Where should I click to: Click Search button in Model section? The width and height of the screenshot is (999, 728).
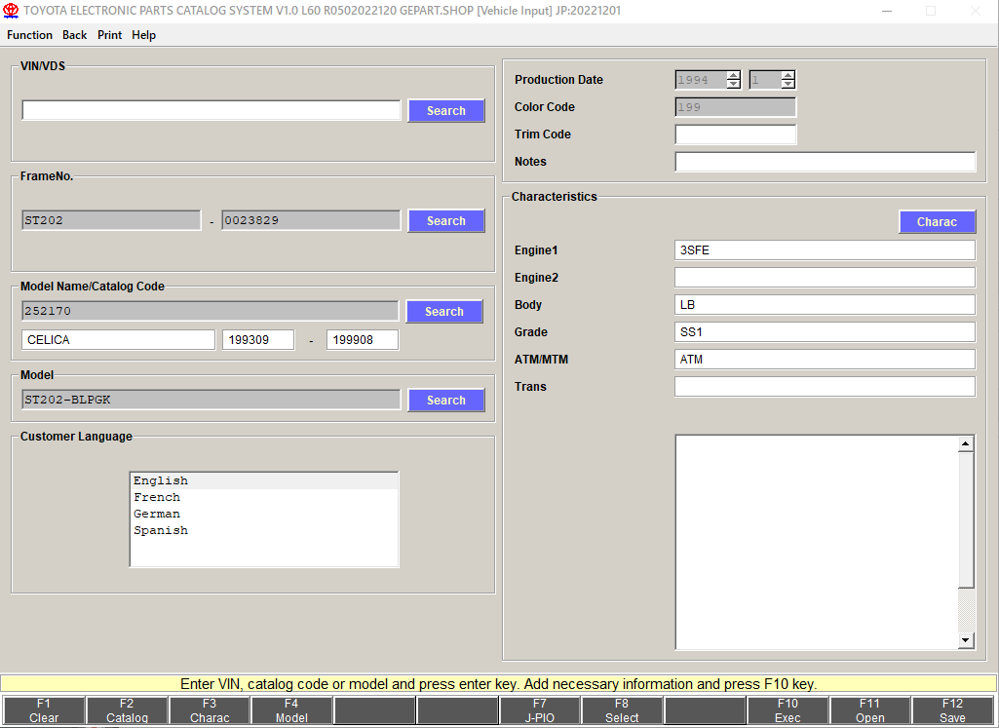tap(446, 400)
